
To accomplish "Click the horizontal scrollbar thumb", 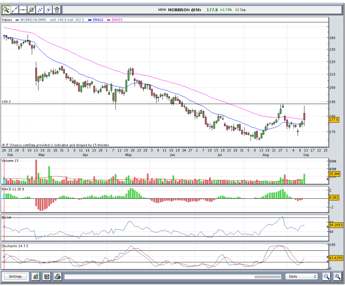I will (x=267, y=277).
